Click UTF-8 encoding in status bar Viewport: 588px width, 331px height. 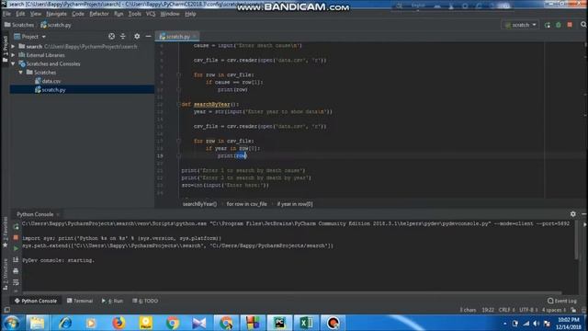[528, 310]
